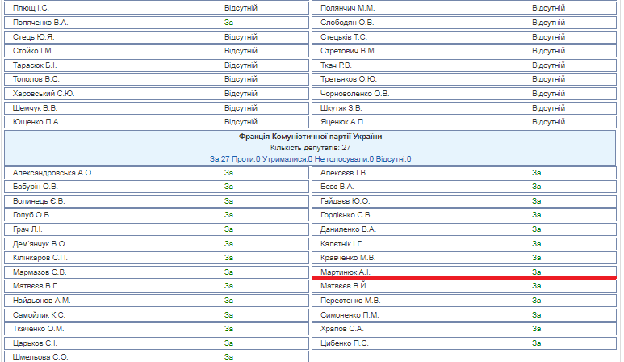Click the name Шмельова С.О.
Screen dimensions: 624x362
41,356
